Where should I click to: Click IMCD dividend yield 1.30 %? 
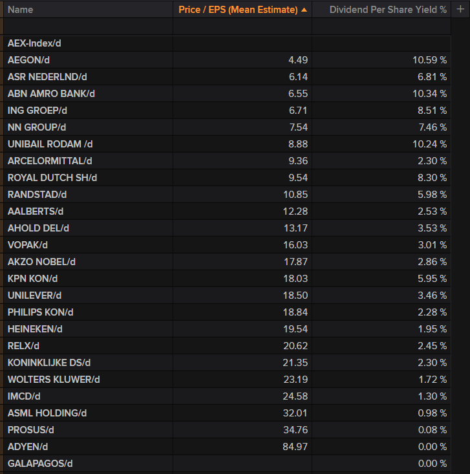coord(433,396)
